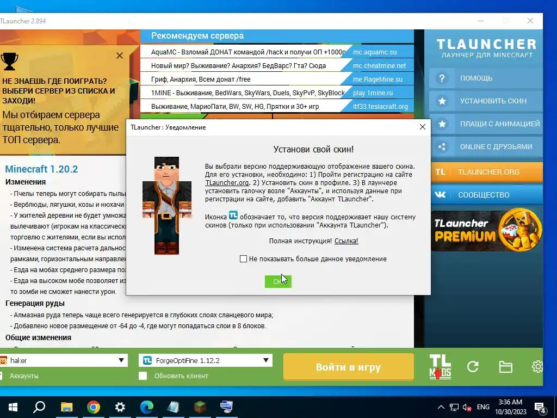The height and width of the screenshot is (418, 557).
Task: Toggle the 'Обновить клиент' checkbox
Action: [143, 376]
